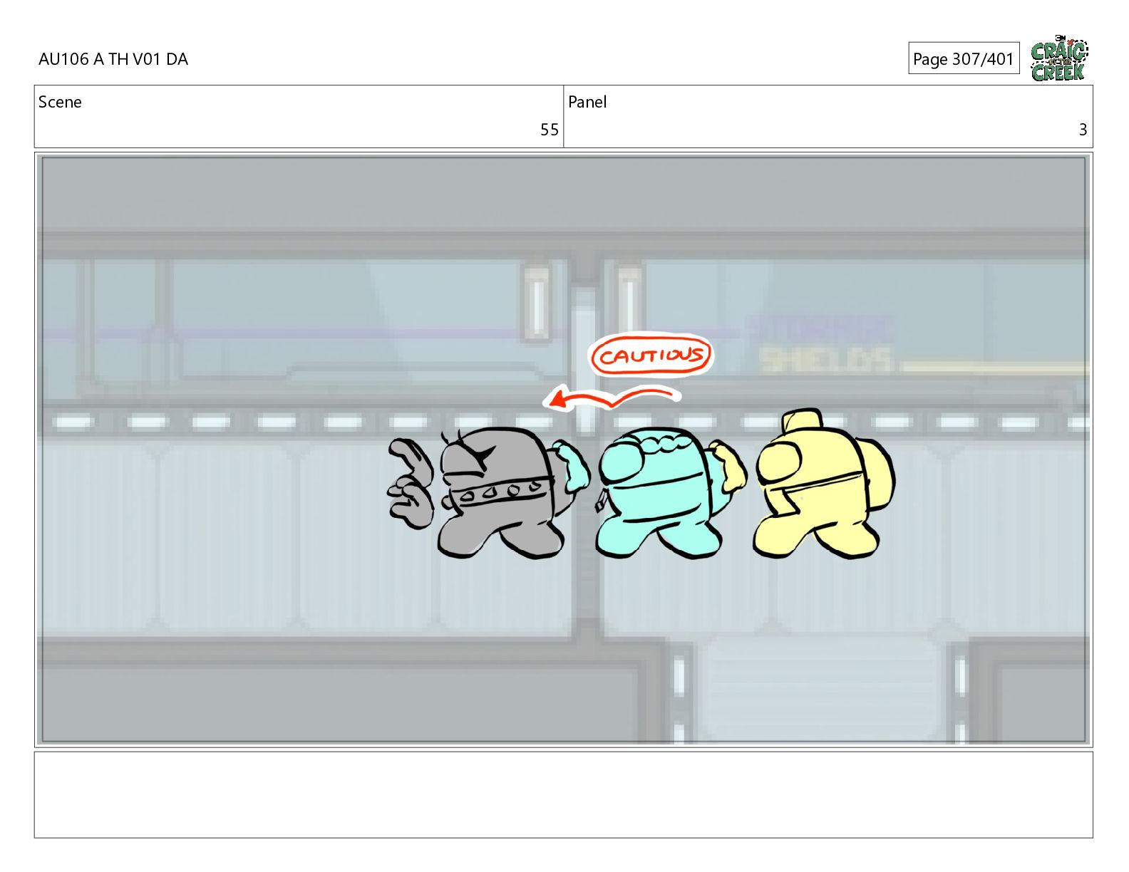Click the 'AU106 A TH V01 DA' title text
Screen dimensions: 1129x872
coord(113,59)
